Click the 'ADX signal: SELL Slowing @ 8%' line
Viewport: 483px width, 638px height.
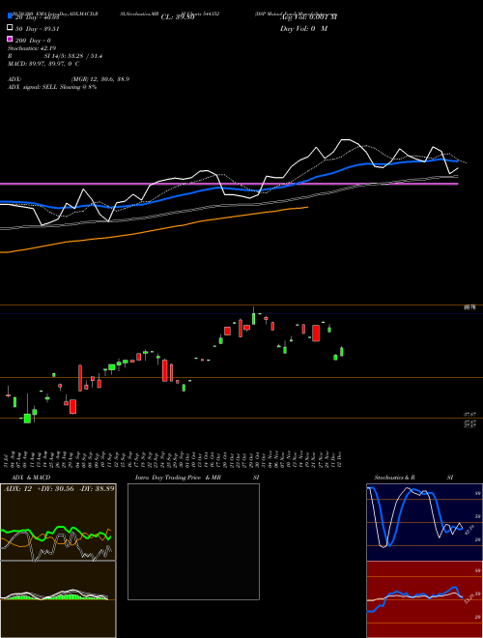point(52,87)
